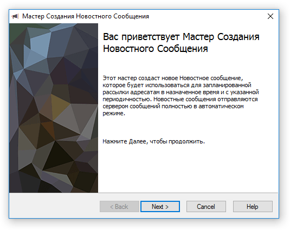Click the paragraph starting 'Этот мастер создаст'
Viewport: 290px width, 230px height.
coord(181,95)
